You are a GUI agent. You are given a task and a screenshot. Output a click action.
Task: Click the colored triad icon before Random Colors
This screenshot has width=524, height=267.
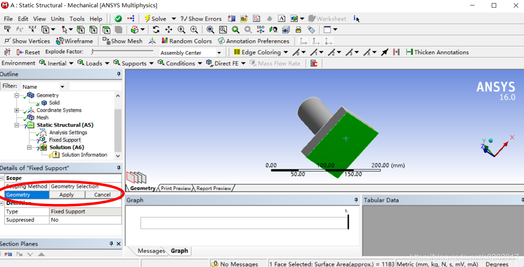[x=153, y=41]
